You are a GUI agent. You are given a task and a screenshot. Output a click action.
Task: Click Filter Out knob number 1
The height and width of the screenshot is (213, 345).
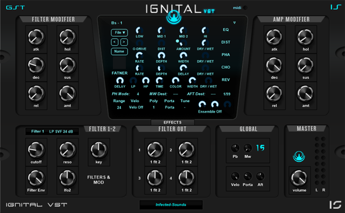pos(155,150)
